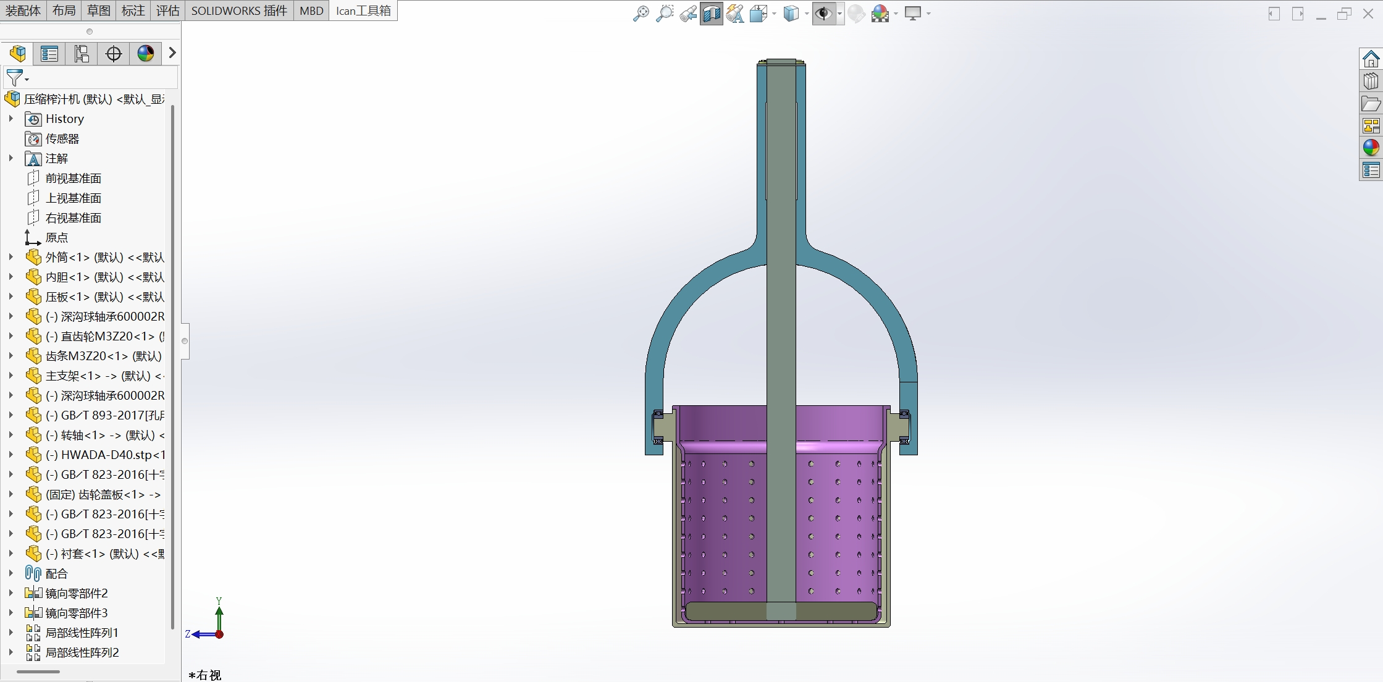This screenshot has height=682, width=1383.
Task: Select the 转轴<1> shaft component
Action: click(x=95, y=435)
